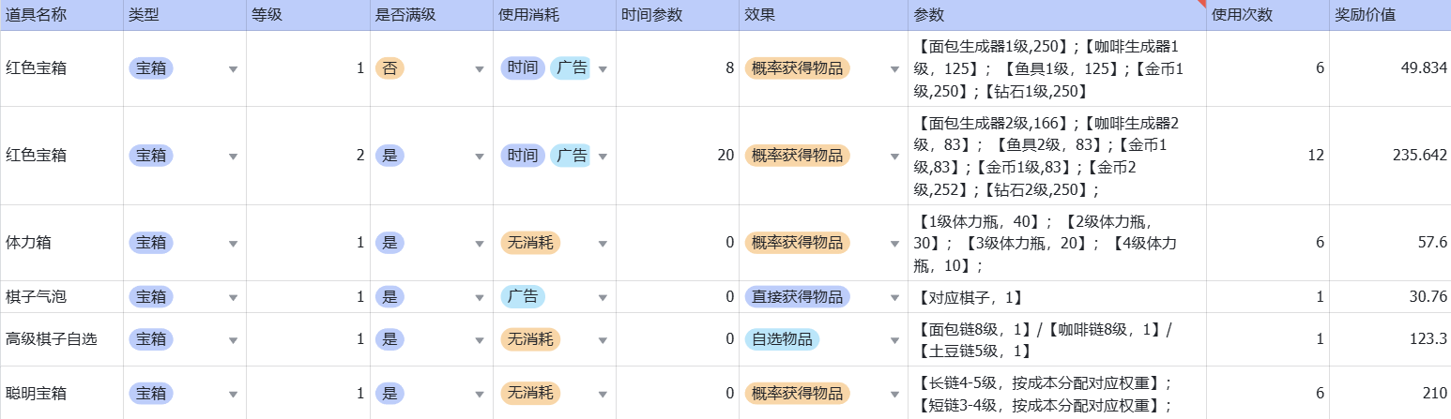This screenshot has width=1451, height=419.
Task: Expand 使用消耗 dropdown in 体力箱 row
Action: (603, 243)
